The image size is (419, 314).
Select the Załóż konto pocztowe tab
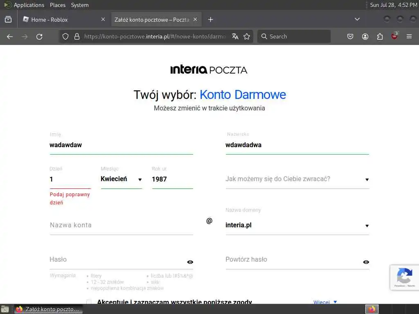click(156, 20)
